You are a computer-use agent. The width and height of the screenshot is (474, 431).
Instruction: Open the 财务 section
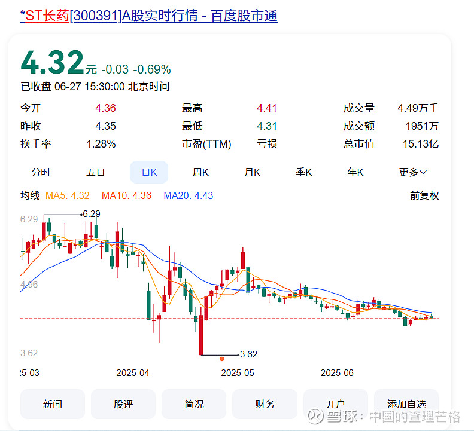[x=265, y=404]
